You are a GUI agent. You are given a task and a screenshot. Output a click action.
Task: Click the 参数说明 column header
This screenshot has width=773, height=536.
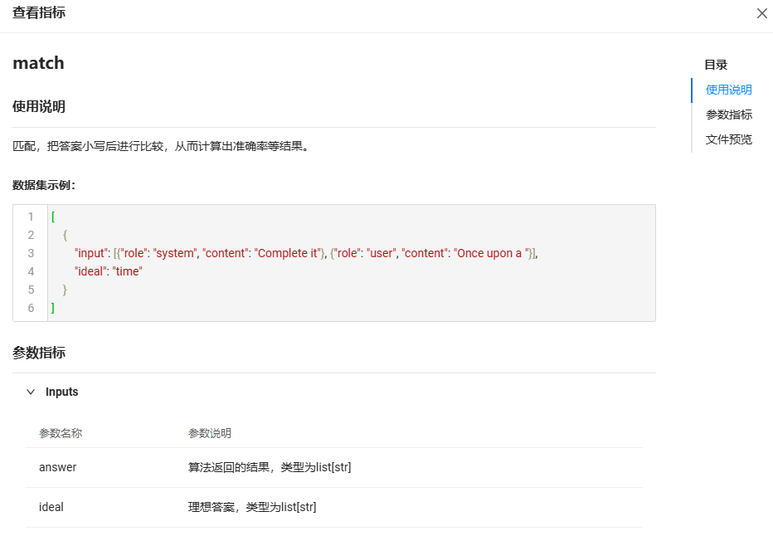(x=210, y=433)
